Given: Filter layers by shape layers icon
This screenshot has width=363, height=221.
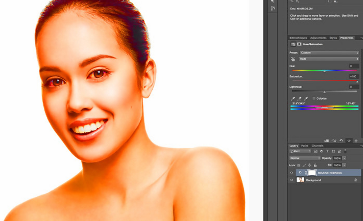Looking at the screenshot, I should (333, 151).
